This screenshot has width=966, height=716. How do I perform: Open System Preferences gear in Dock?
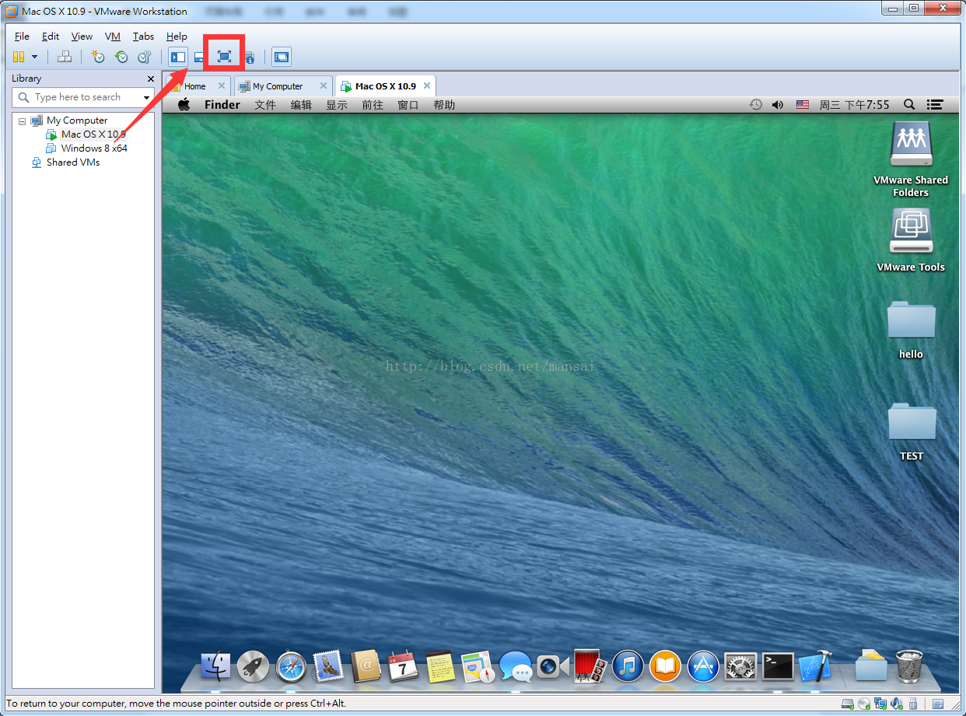740,666
